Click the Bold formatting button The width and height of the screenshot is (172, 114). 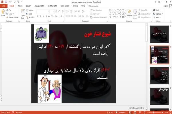click(x=38, y=16)
